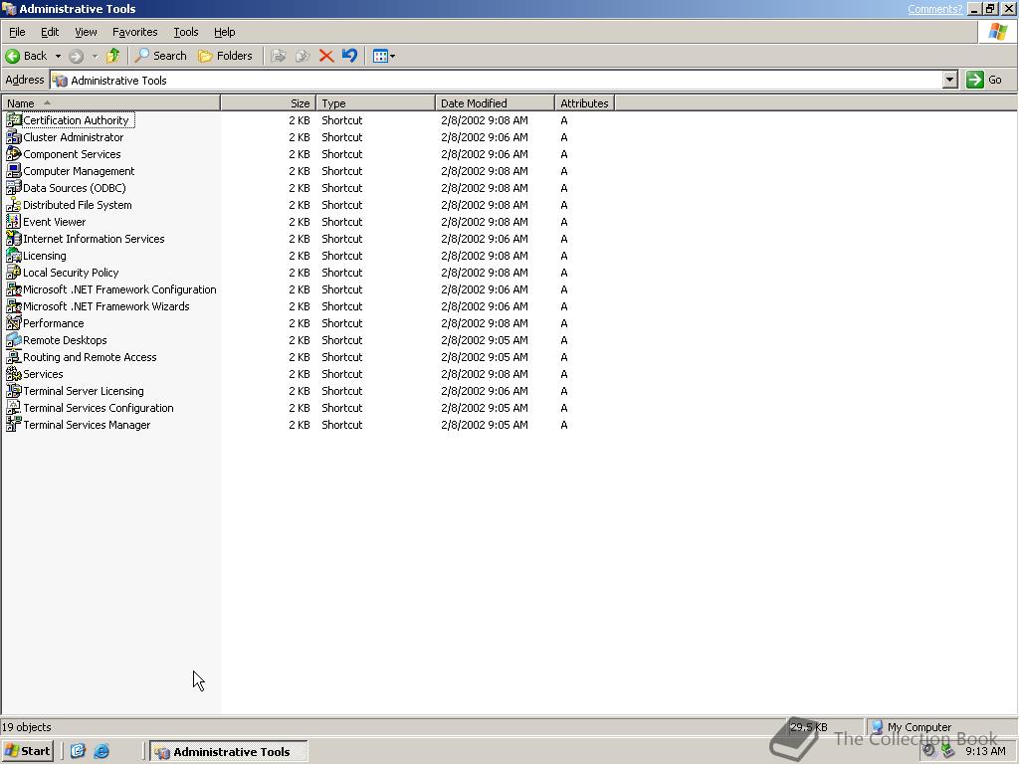Screen dimensions: 1019x764
Task: Click the Start button
Action: (27, 751)
